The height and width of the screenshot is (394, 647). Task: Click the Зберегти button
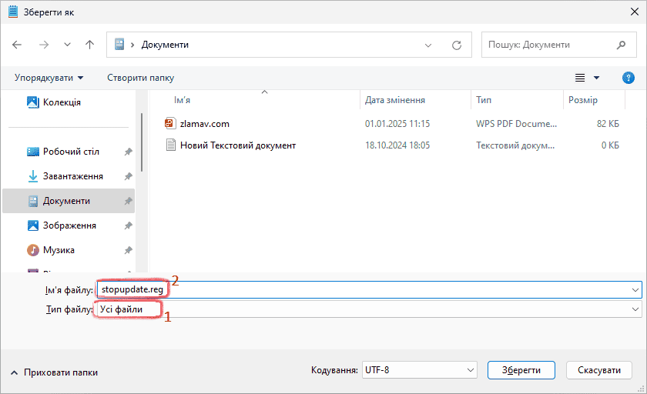click(x=521, y=370)
